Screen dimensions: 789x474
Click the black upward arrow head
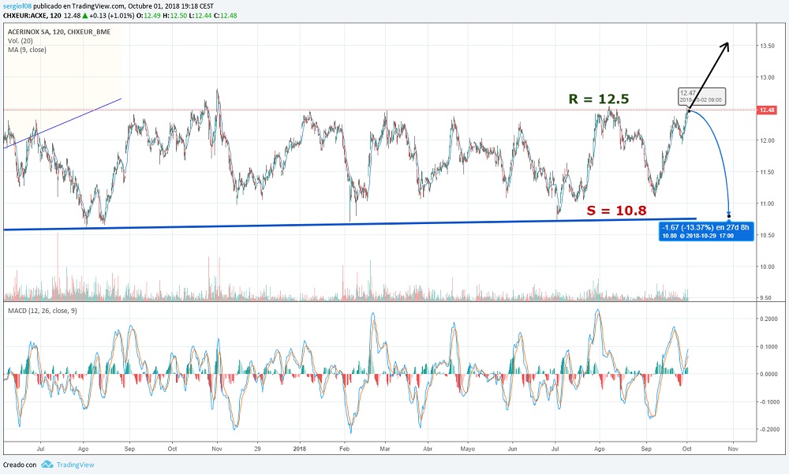(725, 47)
